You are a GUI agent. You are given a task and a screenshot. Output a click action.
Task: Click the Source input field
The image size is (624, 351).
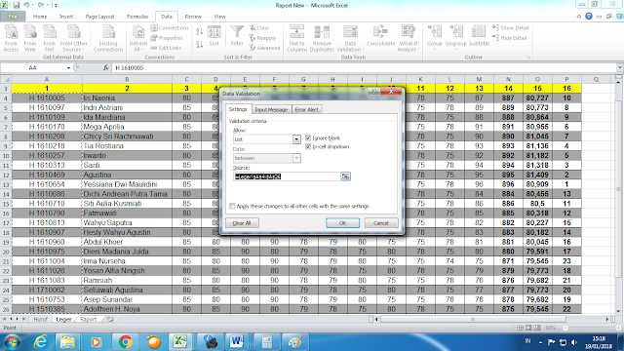tap(287, 176)
